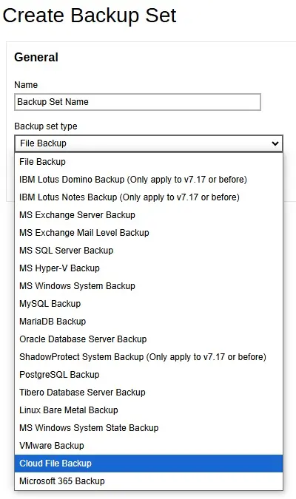The width and height of the screenshot is (296, 499).
Task: Select the highlighted Cloud File Backup
Action: pos(149,464)
